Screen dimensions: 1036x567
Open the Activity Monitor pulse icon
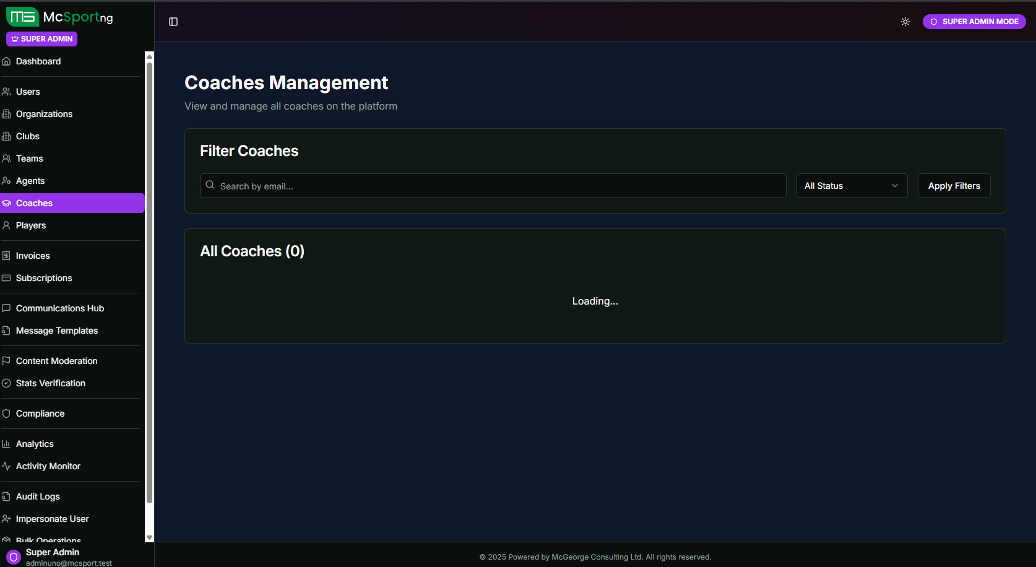7,466
